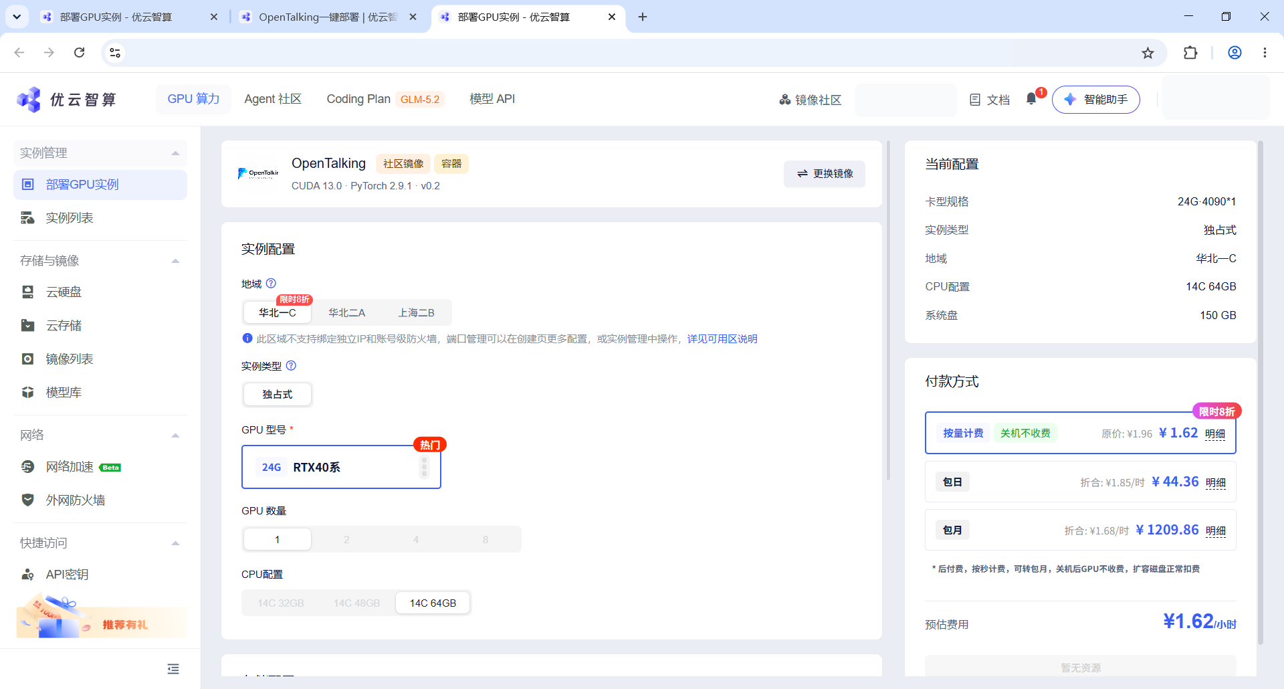Click the 地域 help question icon

click(x=271, y=284)
